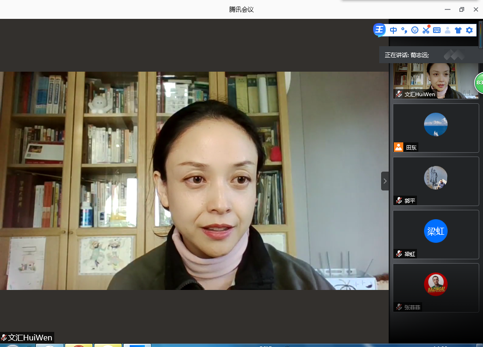Click the 郭平 participant avatar
483x347 pixels.
click(435, 178)
